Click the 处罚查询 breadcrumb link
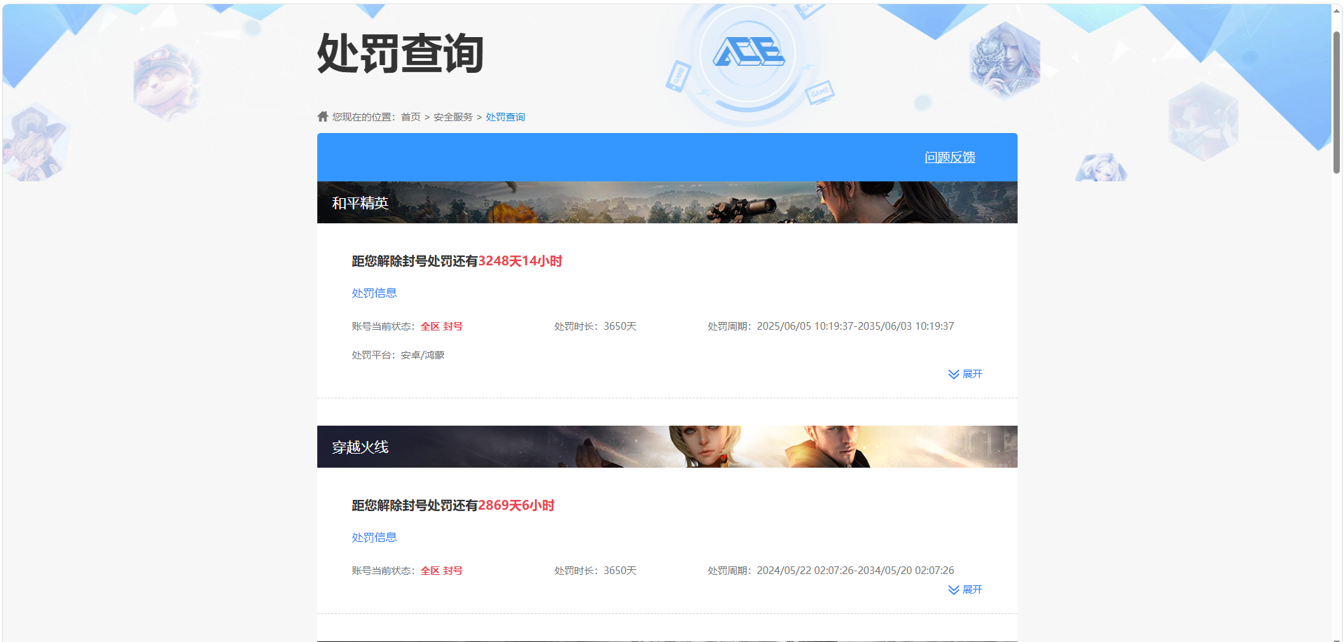The image size is (1344, 642). tap(506, 117)
